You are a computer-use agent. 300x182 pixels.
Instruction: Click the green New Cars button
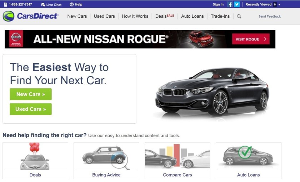[31, 94]
